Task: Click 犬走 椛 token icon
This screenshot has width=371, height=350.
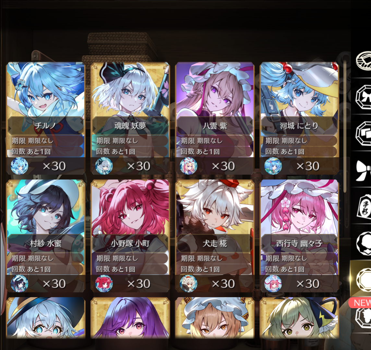Action: click(x=188, y=284)
